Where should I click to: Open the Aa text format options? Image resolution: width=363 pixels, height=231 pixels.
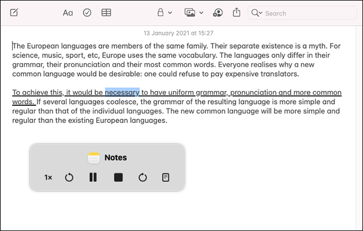68,13
